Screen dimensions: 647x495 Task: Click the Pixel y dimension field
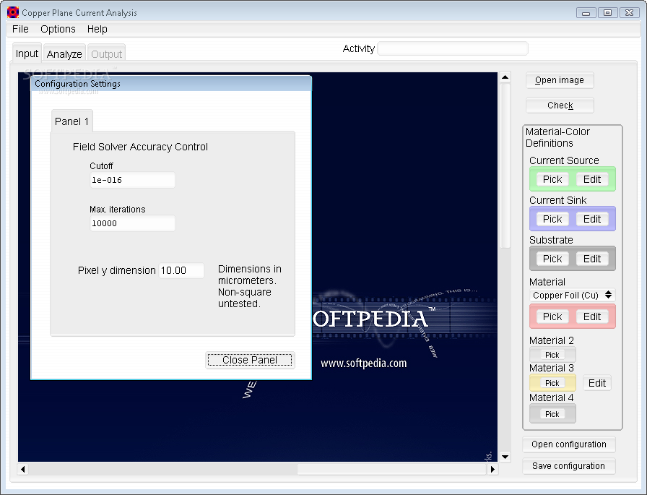[181, 270]
